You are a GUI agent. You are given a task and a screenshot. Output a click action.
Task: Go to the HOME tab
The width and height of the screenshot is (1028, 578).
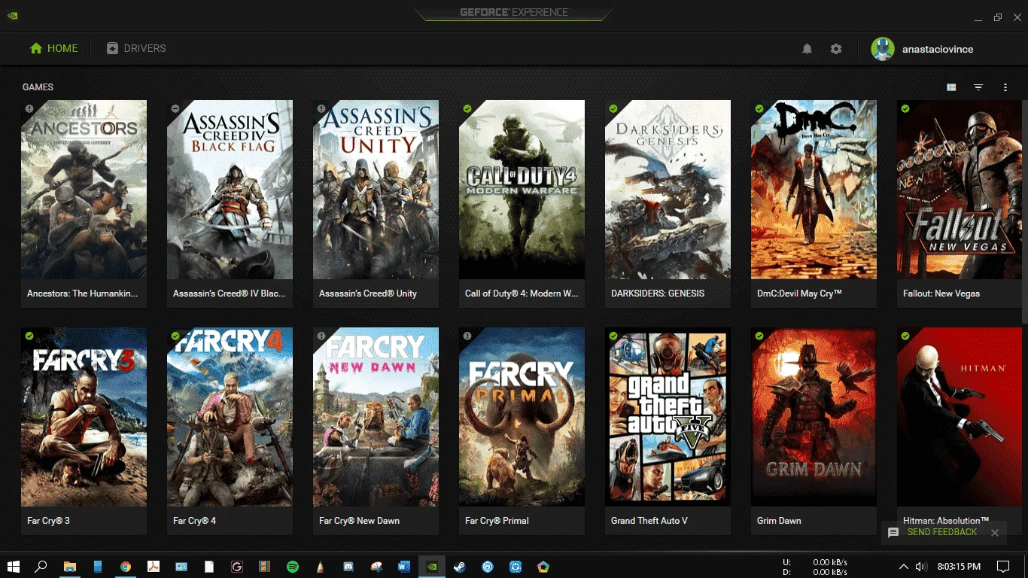[x=53, y=48]
